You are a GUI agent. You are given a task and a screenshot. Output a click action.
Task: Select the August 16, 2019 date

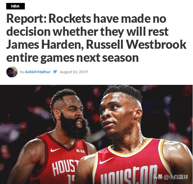74,72
